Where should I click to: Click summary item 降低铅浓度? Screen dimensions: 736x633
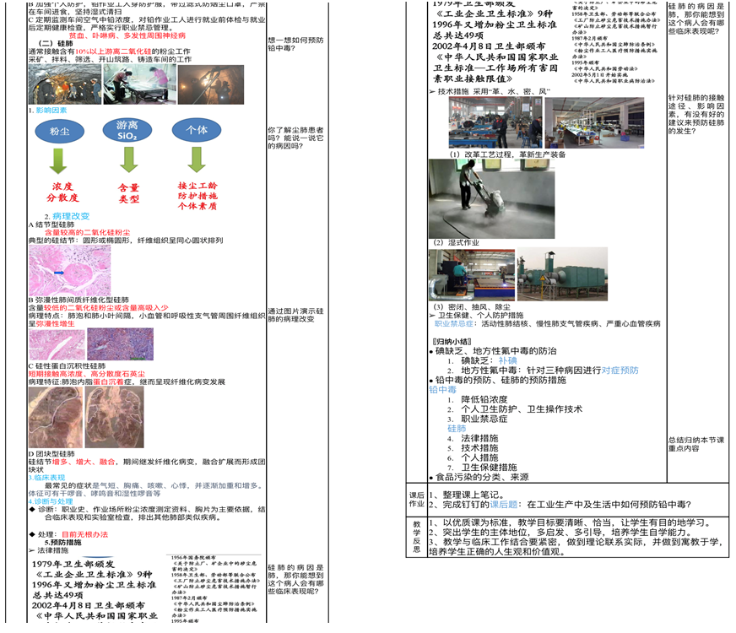484,399
